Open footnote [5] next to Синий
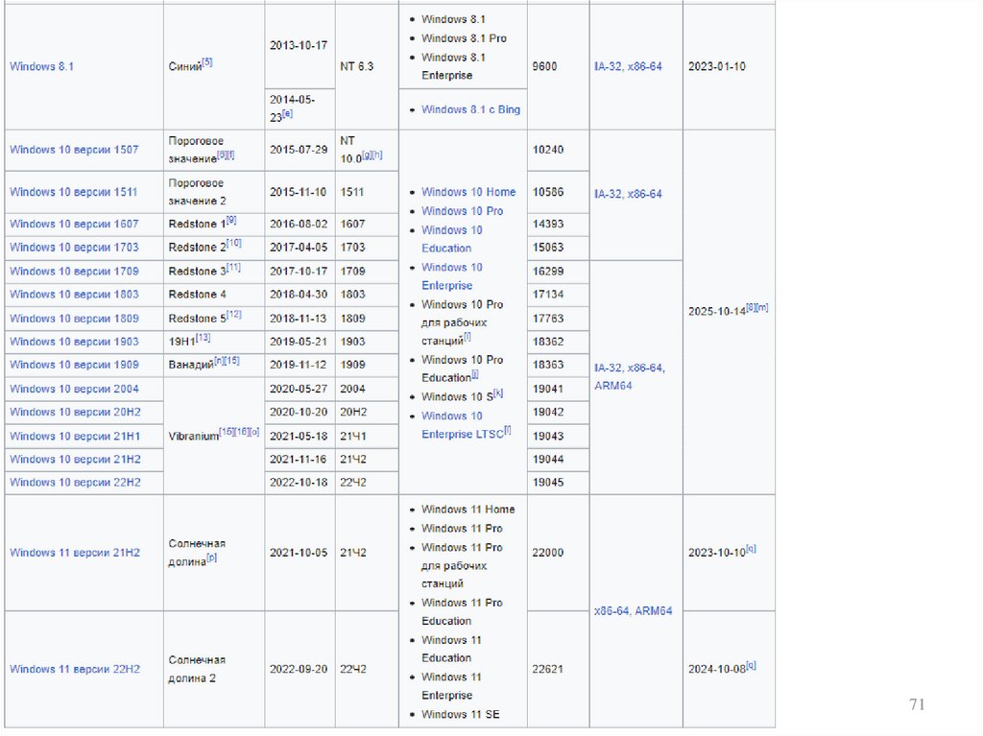This screenshot has height=736, width=983. click(x=207, y=62)
